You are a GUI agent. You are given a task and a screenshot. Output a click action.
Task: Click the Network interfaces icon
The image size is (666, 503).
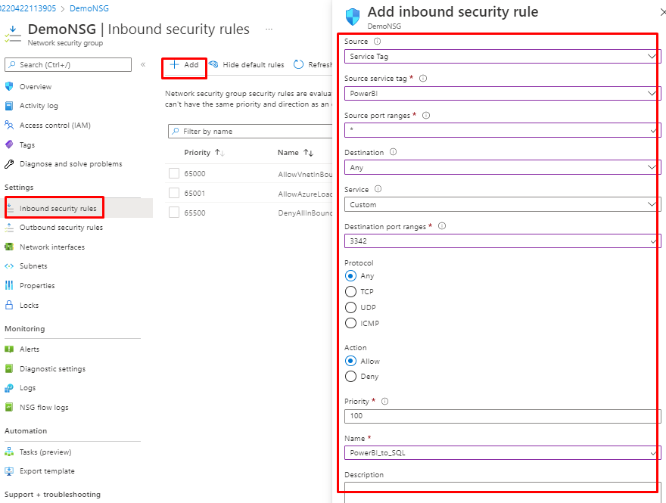(x=9, y=247)
